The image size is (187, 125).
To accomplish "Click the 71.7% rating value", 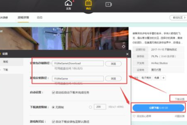I will tap(155, 56).
